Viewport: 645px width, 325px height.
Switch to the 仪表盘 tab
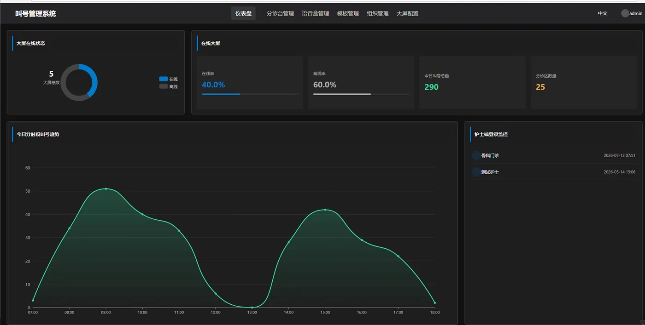[243, 13]
